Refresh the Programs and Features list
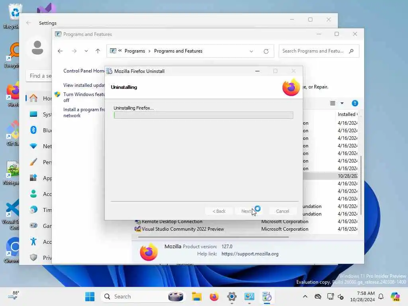This screenshot has width=408, height=306. 266,51
